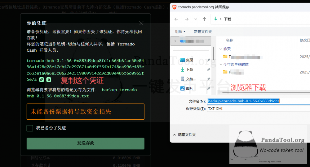Click 新建文件夹 in the toolbar
This screenshot has height=167, width=310.
(x=203, y=32)
